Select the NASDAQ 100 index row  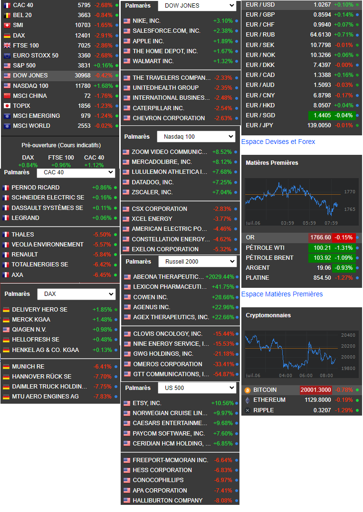tap(60, 86)
